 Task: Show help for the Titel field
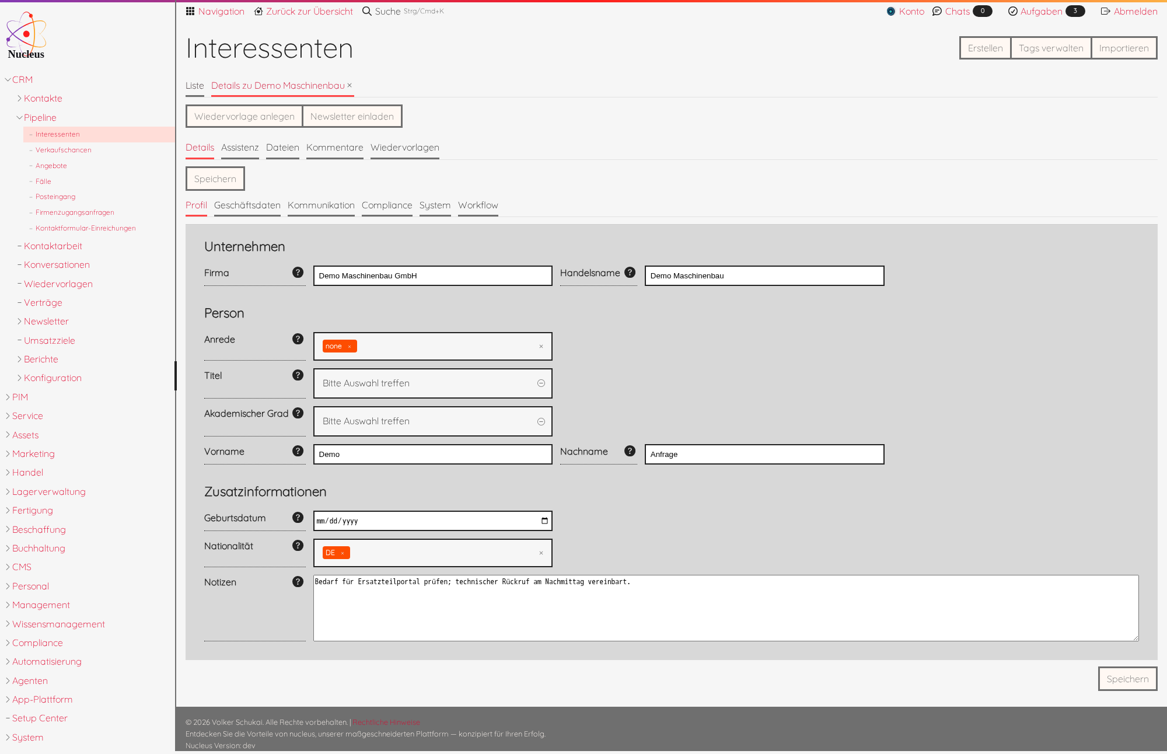[298, 375]
